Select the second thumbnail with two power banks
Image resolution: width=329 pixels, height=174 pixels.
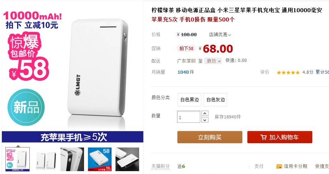(x=45, y=159)
